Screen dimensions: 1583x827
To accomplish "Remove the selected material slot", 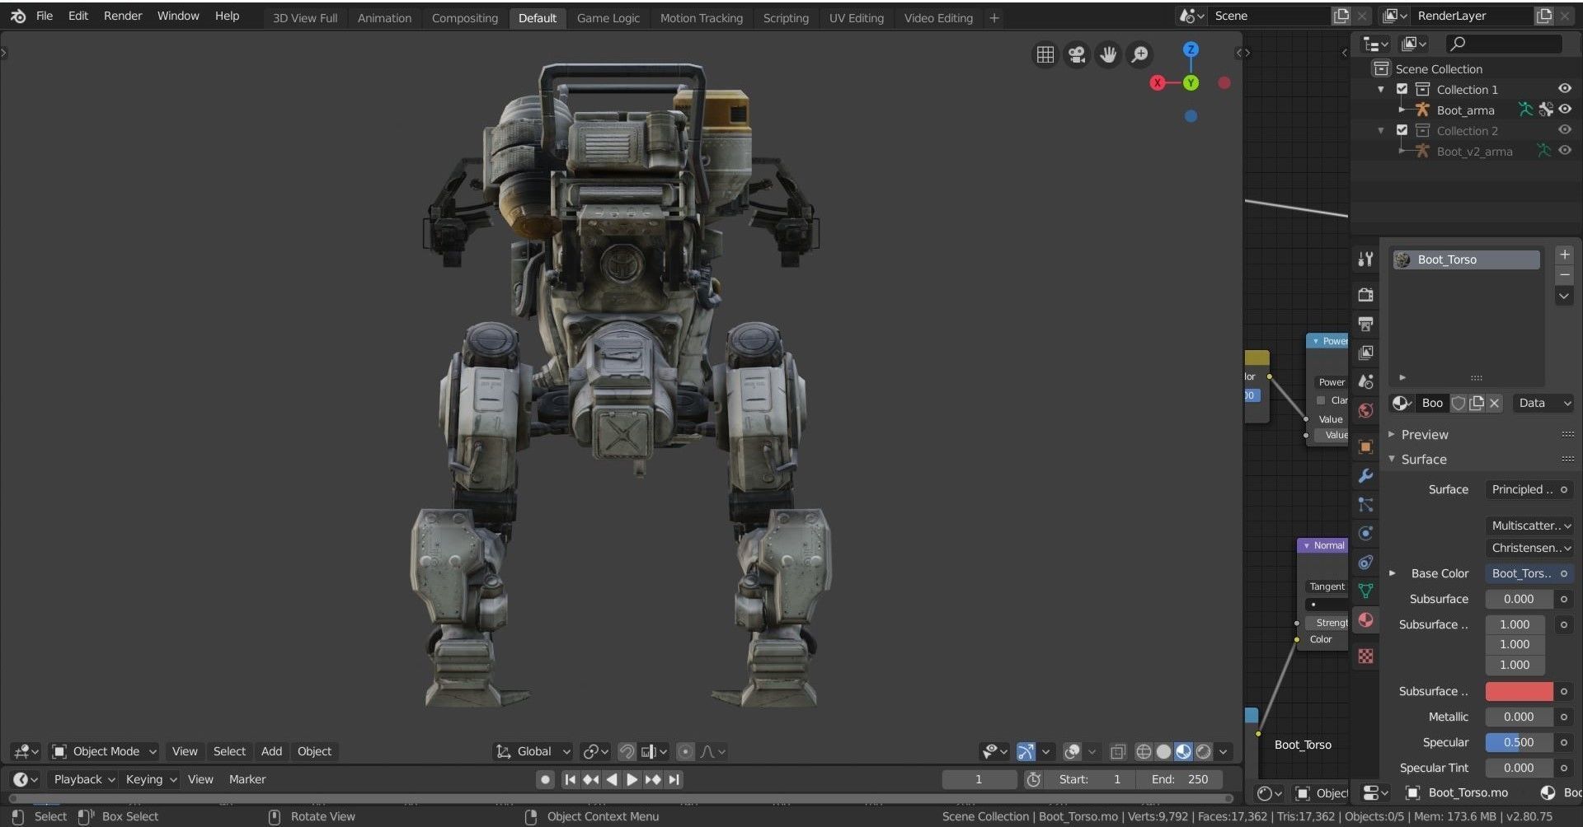I will (x=1564, y=274).
